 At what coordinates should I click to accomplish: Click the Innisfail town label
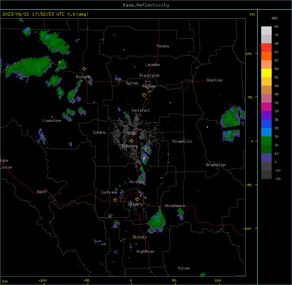(x=141, y=110)
